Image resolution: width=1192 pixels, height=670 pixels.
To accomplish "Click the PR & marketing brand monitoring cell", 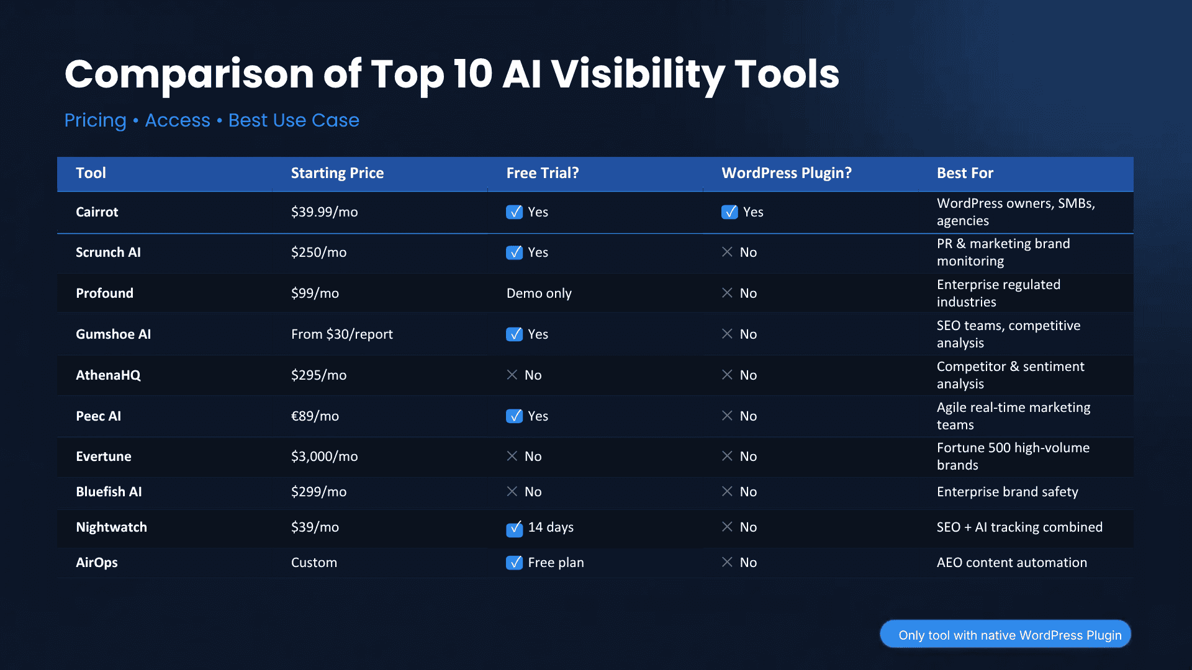I will pos(1003,252).
